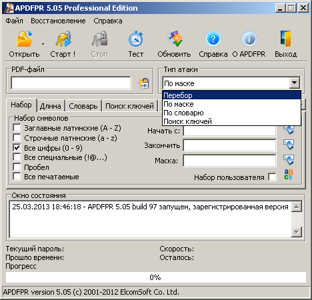The height and width of the screenshot is (300, 312).
Task: Expand the arrow next to Открыть
Action: 43,44
